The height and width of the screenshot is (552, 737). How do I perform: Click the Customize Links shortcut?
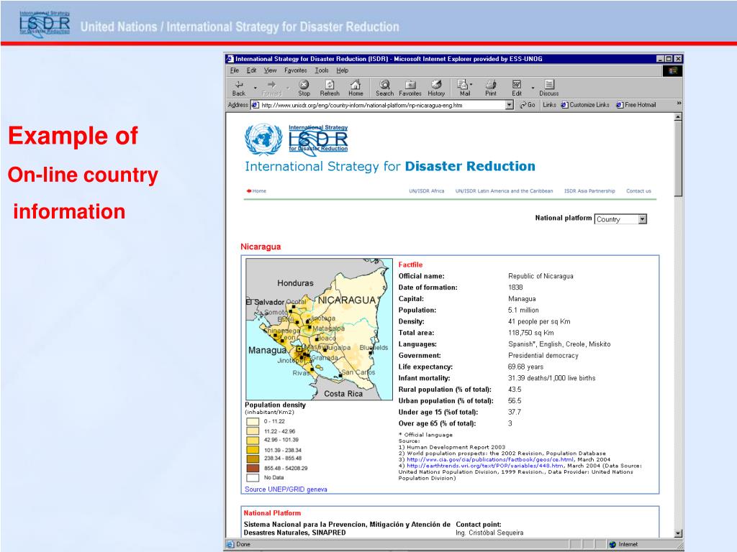coord(585,105)
